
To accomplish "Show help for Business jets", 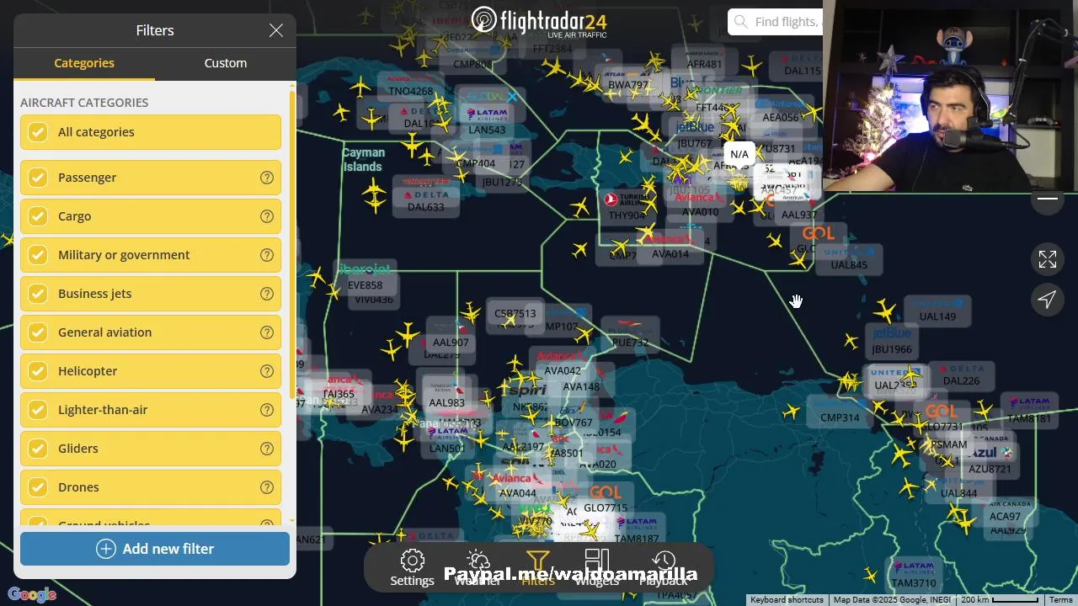I will click(x=267, y=294).
